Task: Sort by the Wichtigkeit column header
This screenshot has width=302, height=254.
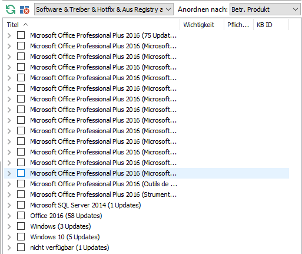Action: pyautogui.click(x=198, y=25)
